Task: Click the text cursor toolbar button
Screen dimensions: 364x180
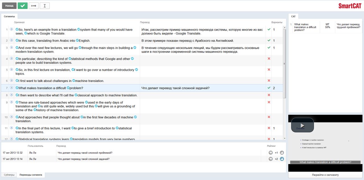Action: click(x=45, y=6)
